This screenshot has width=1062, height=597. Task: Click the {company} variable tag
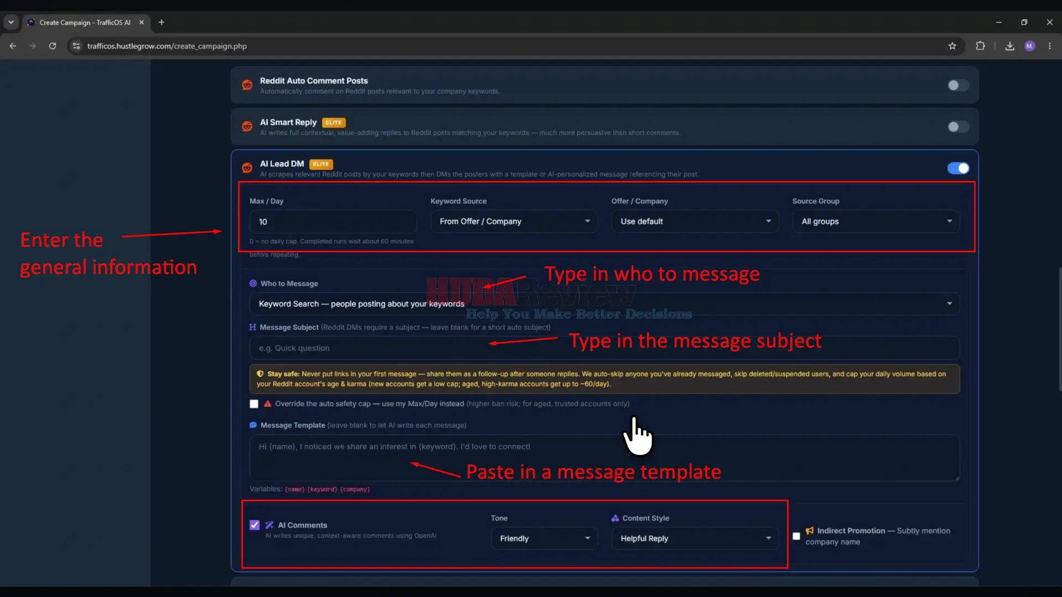355,489
